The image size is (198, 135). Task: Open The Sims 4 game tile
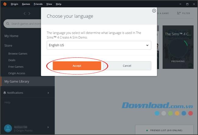[178, 47]
